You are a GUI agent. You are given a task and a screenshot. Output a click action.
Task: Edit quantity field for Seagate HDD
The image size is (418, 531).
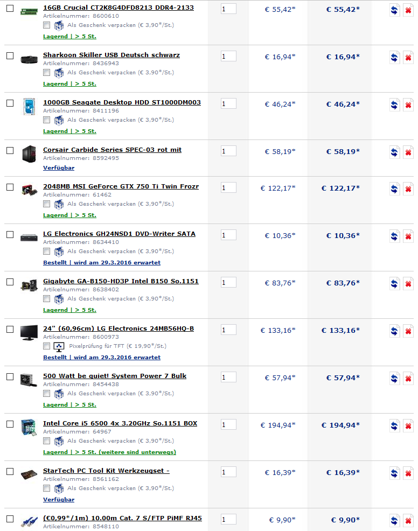coord(228,103)
